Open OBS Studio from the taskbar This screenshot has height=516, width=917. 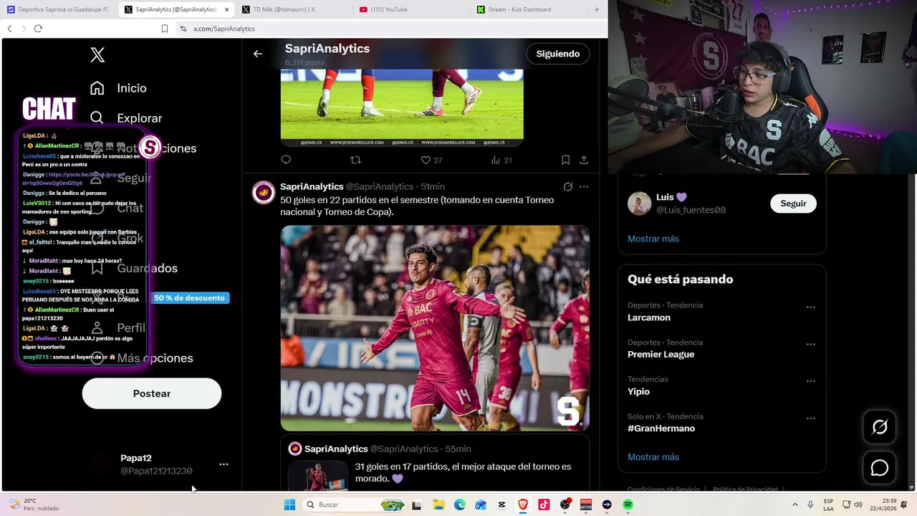click(x=565, y=505)
